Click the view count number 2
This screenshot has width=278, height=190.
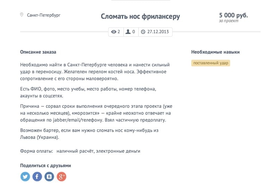tap(119, 32)
